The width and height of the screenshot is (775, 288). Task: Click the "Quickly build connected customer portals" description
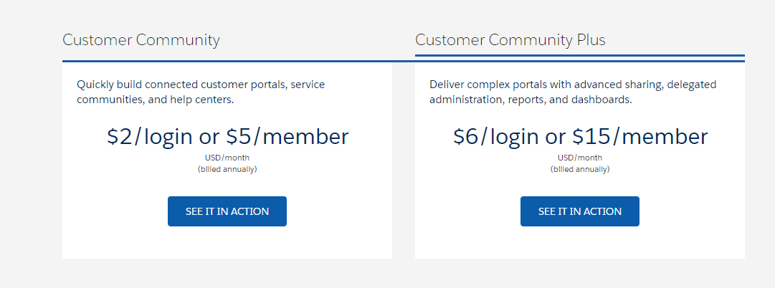pyautogui.click(x=201, y=85)
